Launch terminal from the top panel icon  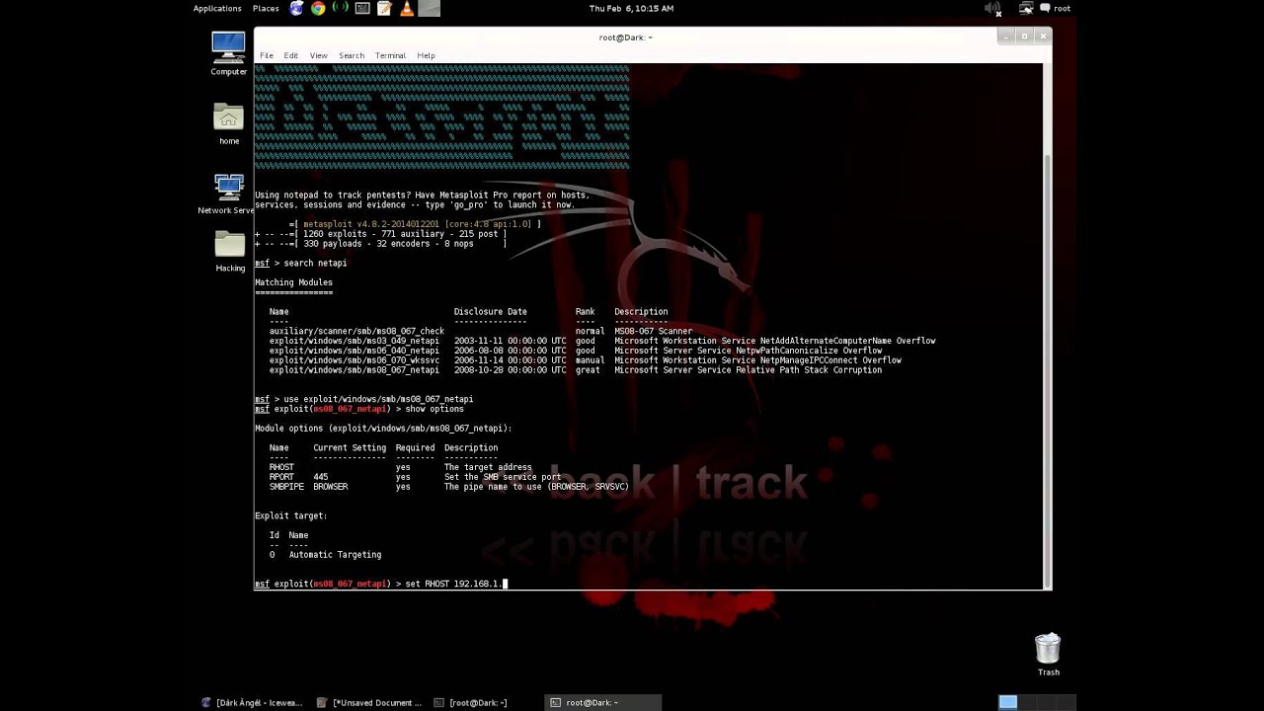click(362, 8)
